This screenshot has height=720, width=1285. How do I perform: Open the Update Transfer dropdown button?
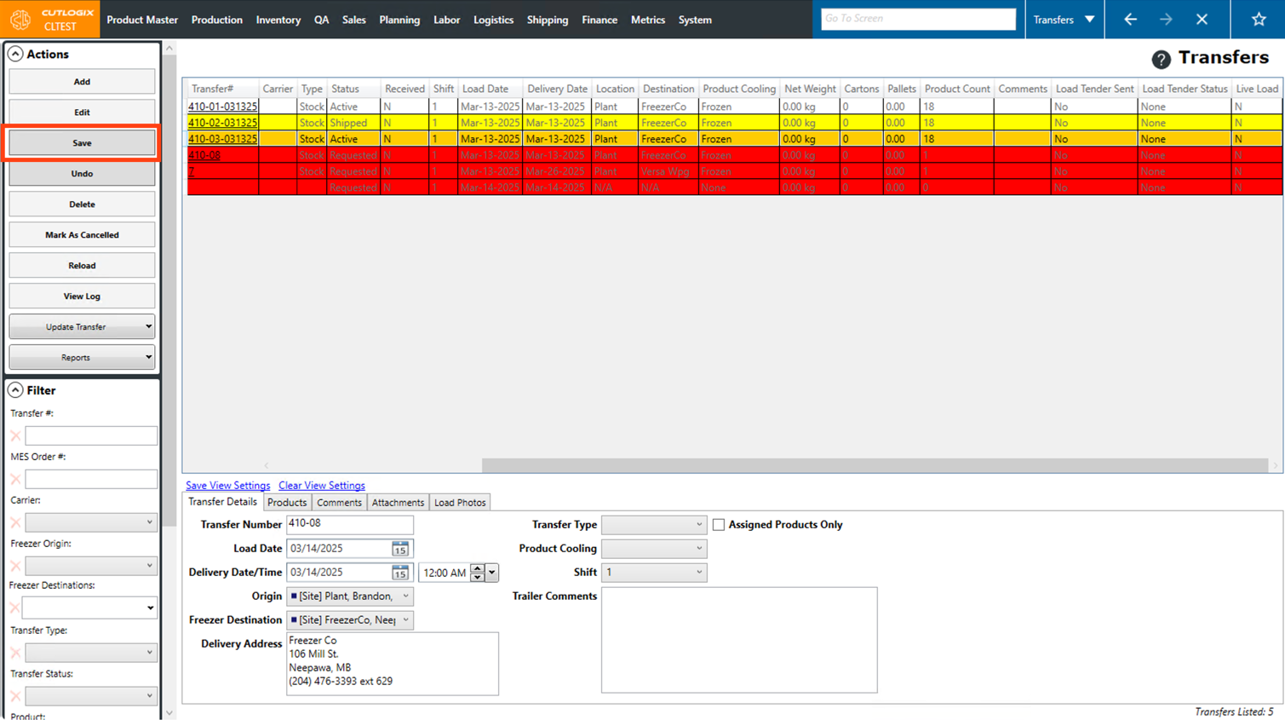pos(82,327)
